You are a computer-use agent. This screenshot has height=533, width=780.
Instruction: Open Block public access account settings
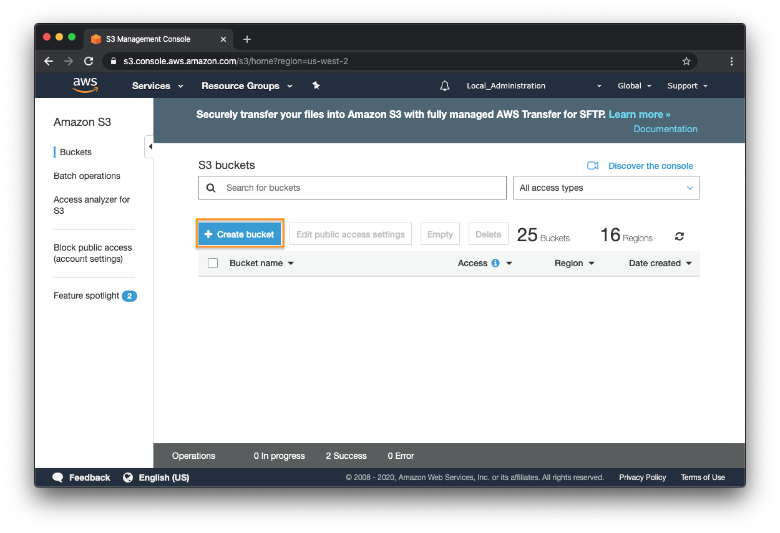click(92, 253)
